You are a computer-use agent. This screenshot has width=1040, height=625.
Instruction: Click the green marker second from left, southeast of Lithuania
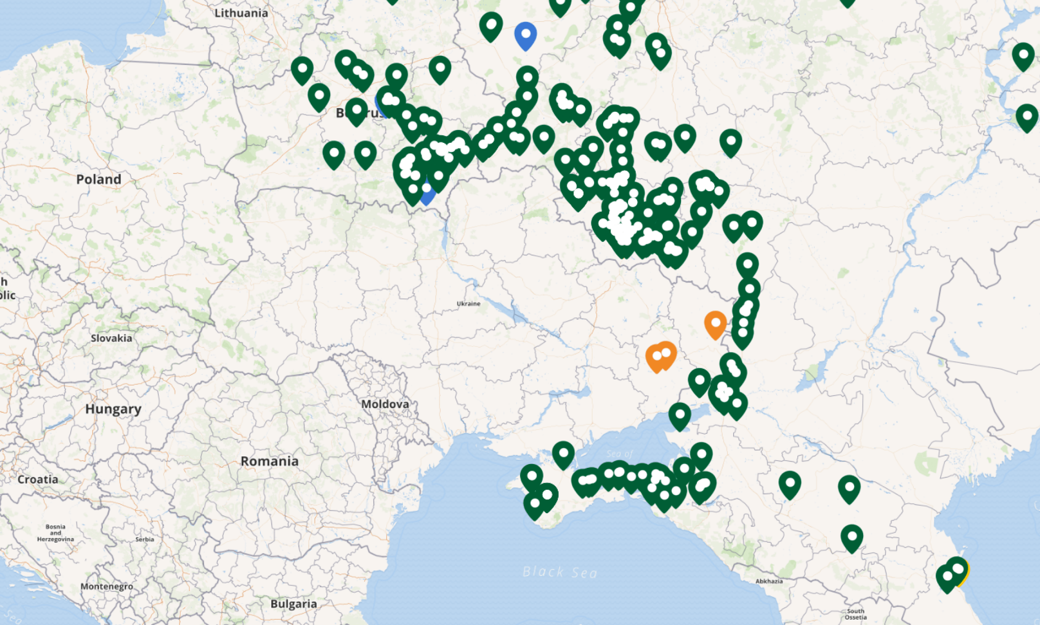[319, 97]
